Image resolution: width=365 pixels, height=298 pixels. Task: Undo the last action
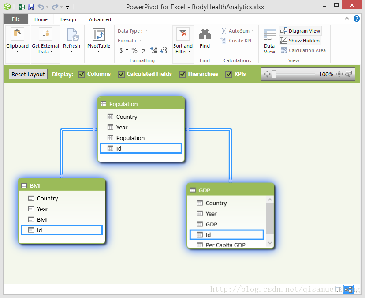tap(41, 7)
